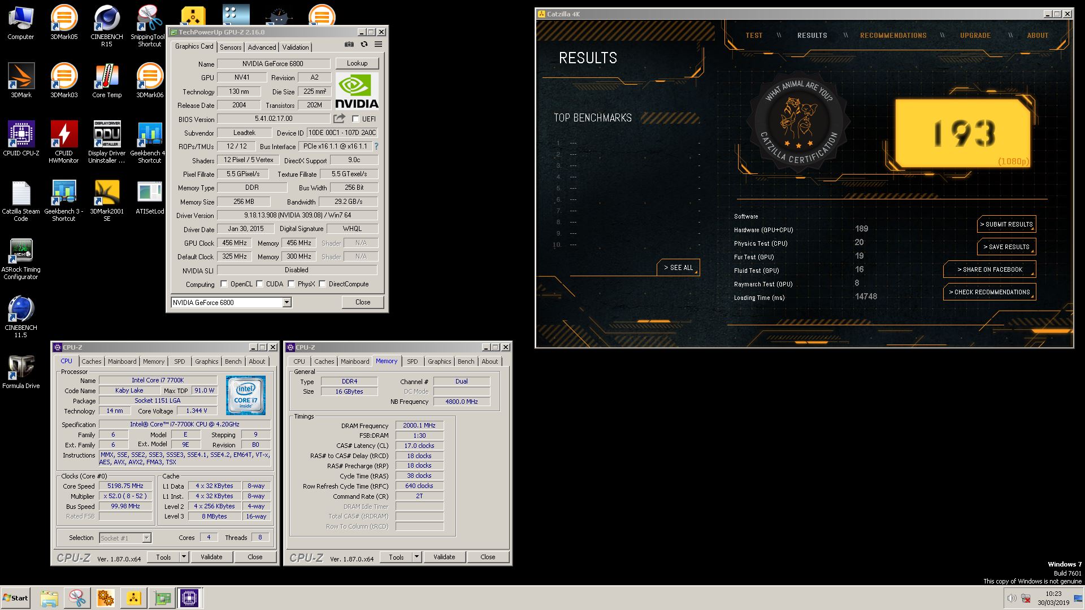Switch to the Advanced tab in GPU-Z
Viewport: 1085px width, 610px height.
click(x=262, y=47)
